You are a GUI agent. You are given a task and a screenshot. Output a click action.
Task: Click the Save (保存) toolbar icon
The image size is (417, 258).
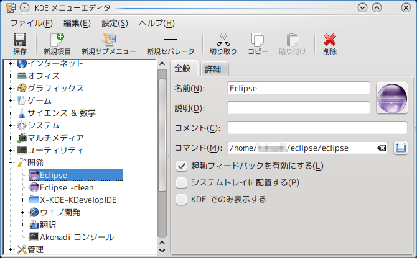pos(20,40)
